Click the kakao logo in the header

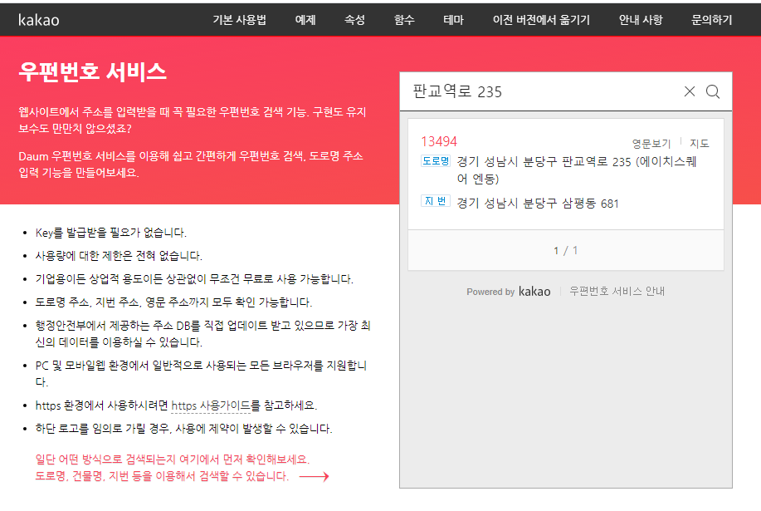(39, 20)
